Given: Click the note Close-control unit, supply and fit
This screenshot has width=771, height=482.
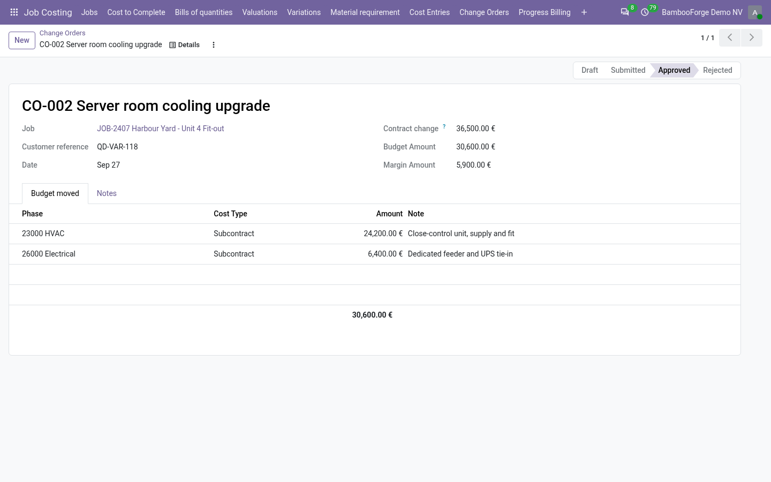Looking at the screenshot, I should (x=461, y=234).
